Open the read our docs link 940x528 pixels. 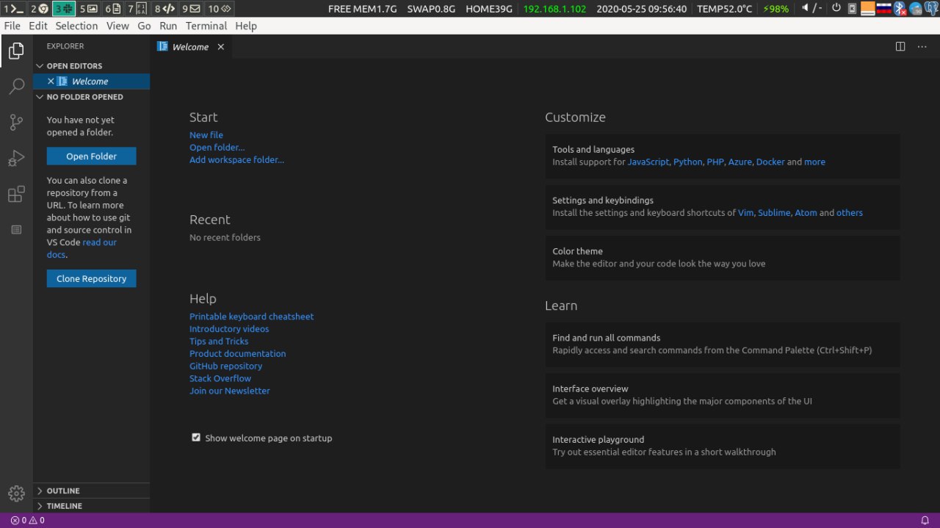82,248
